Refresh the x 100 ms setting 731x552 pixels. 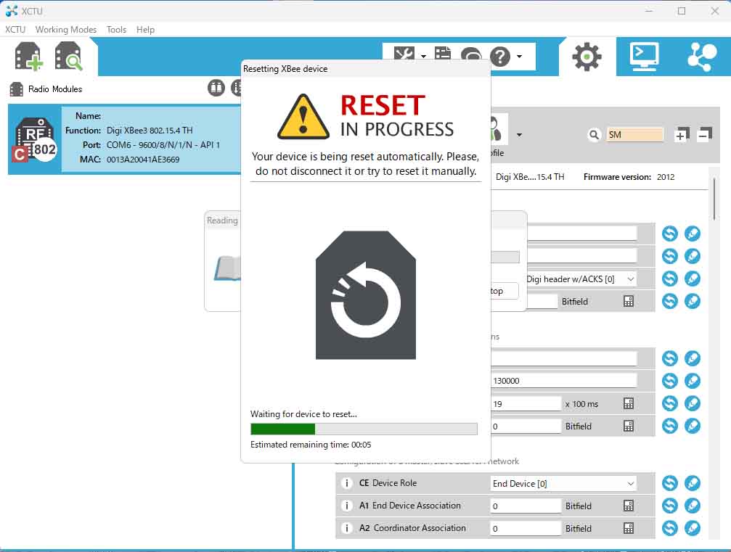tap(670, 403)
